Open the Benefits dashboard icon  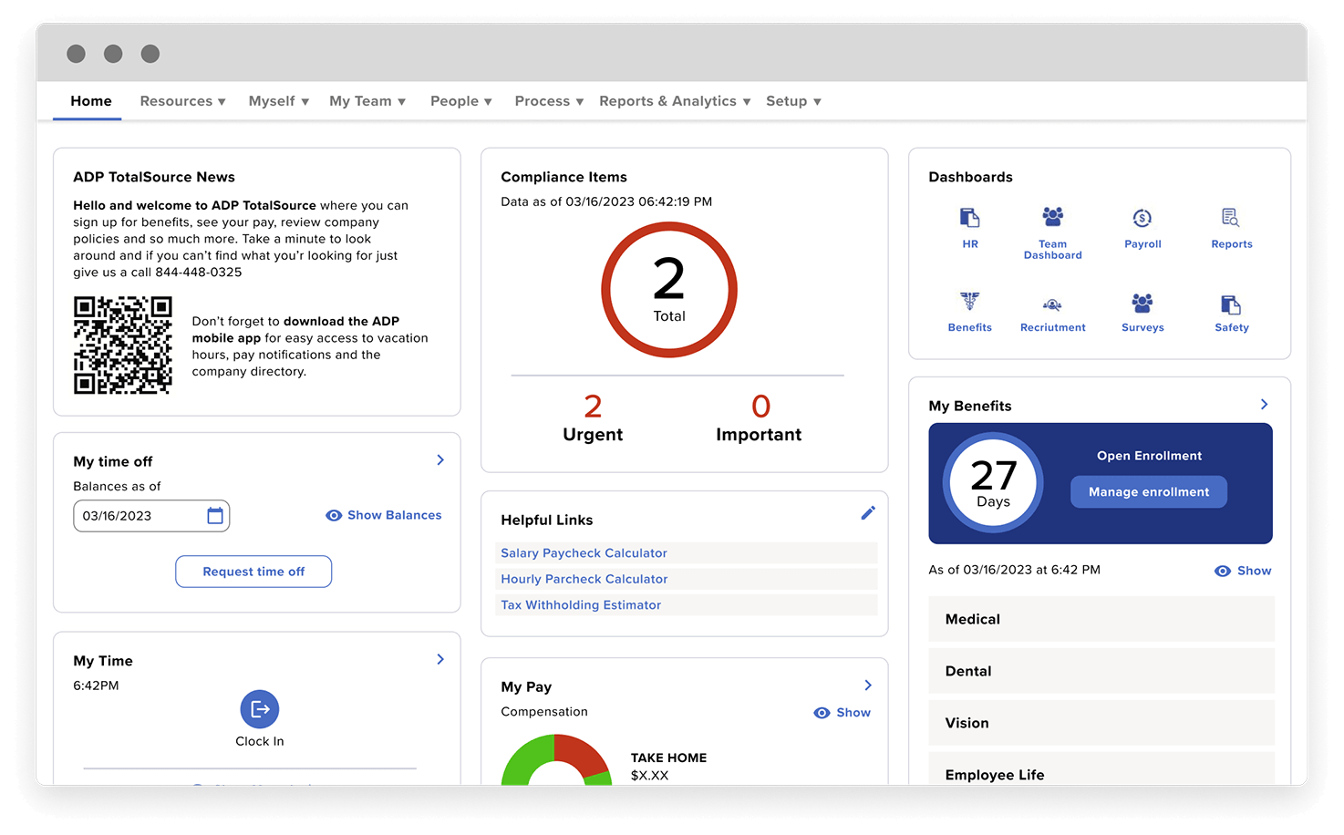(x=969, y=302)
